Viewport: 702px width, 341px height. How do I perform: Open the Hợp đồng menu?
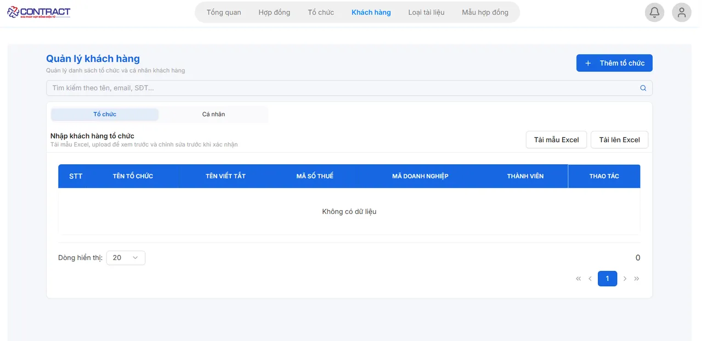pos(274,12)
